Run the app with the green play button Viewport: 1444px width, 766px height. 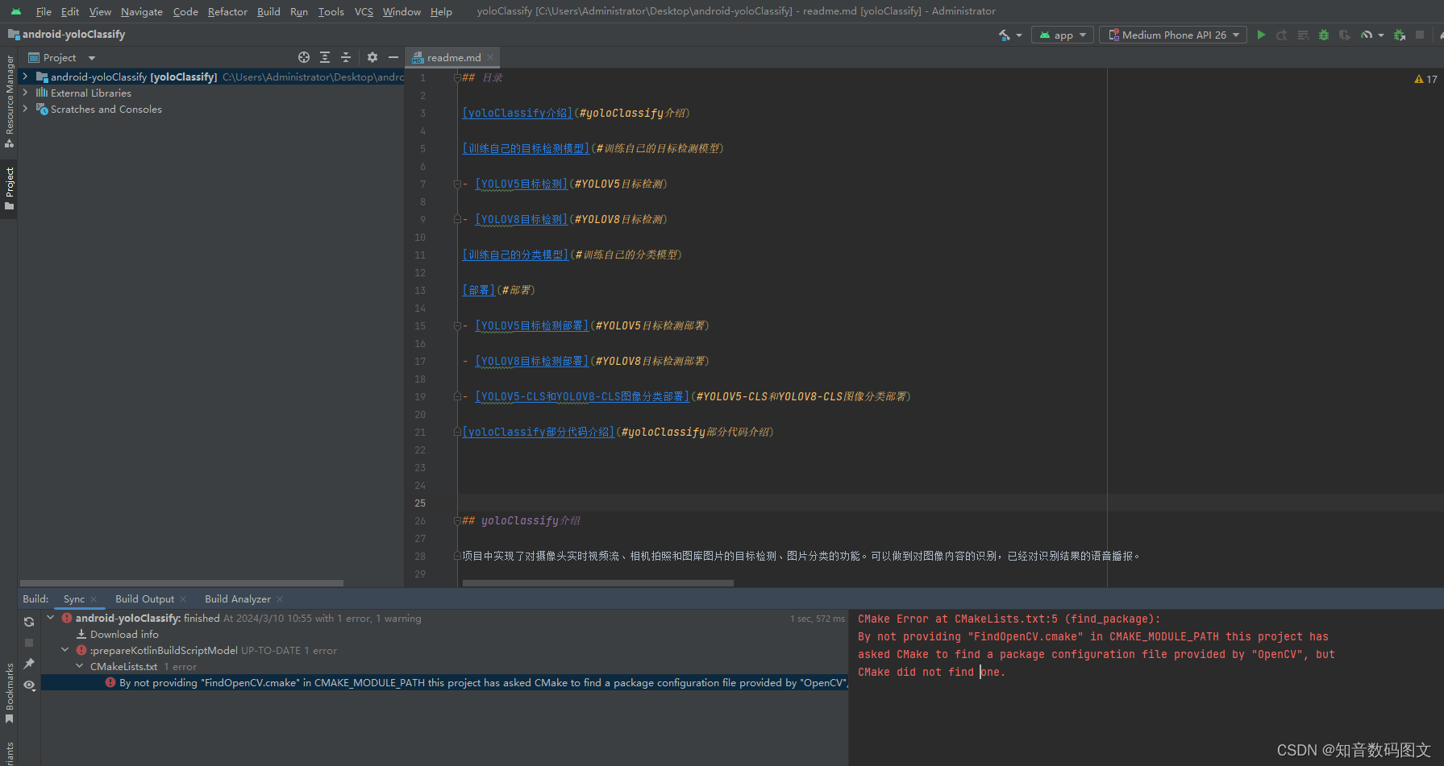click(1261, 35)
